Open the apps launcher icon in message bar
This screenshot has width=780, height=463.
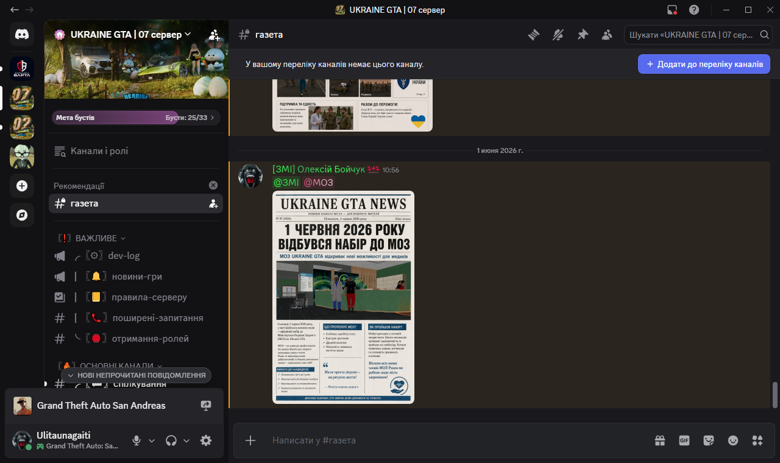[757, 440]
